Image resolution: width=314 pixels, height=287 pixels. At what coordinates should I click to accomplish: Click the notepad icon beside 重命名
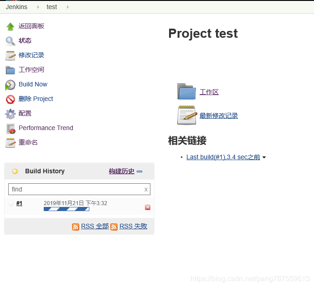click(x=10, y=143)
